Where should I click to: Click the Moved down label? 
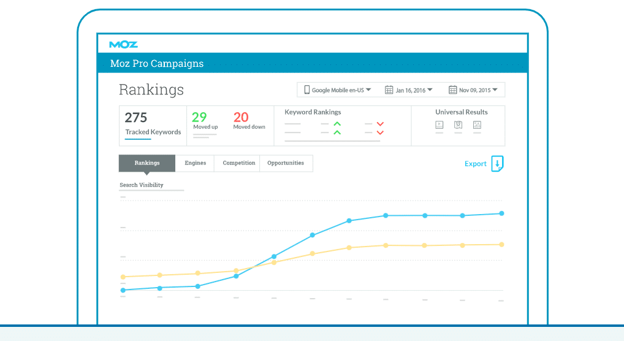[249, 127]
